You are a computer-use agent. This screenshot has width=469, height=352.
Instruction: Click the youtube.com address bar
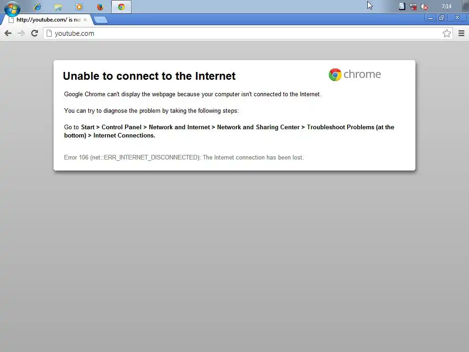248,33
